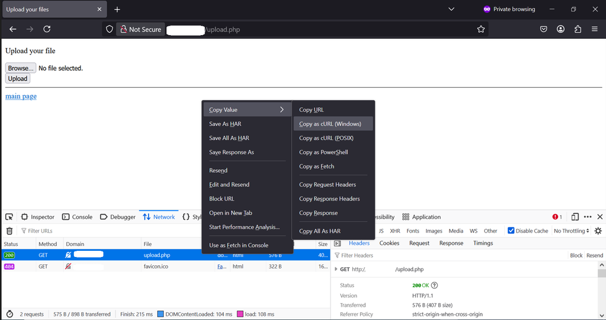Select Open in New Tab
Viewport: 606px width, 320px height.
(x=247, y=213)
